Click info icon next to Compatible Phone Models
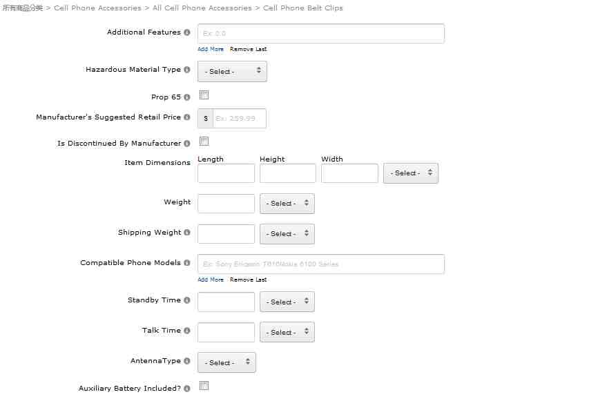The image size is (598, 399). click(187, 263)
